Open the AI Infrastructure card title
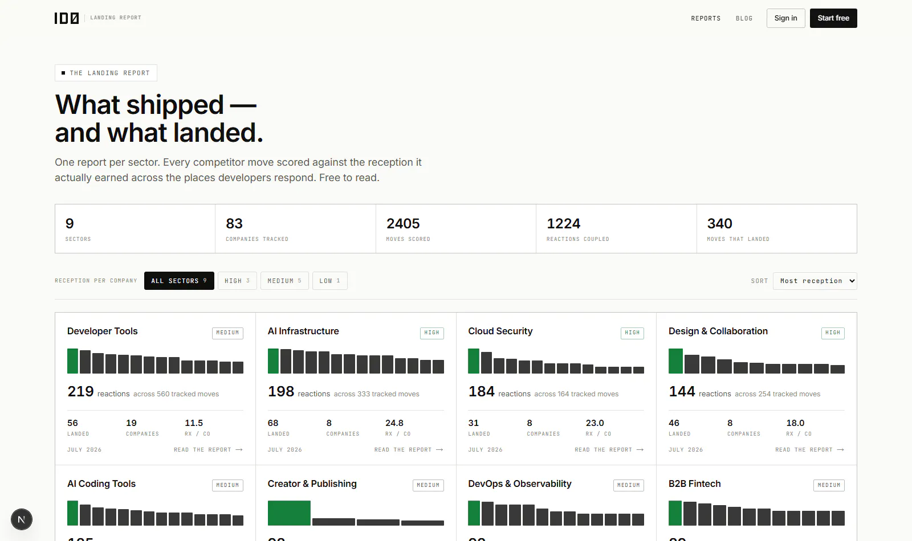 coord(303,331)
